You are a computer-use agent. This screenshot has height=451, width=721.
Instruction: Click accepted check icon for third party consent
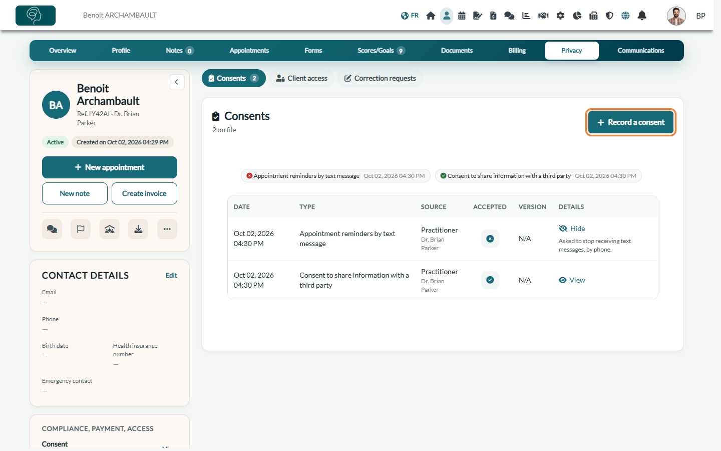[490, 280]
